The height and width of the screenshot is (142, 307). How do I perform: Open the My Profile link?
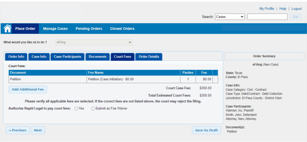pos(267,9)
